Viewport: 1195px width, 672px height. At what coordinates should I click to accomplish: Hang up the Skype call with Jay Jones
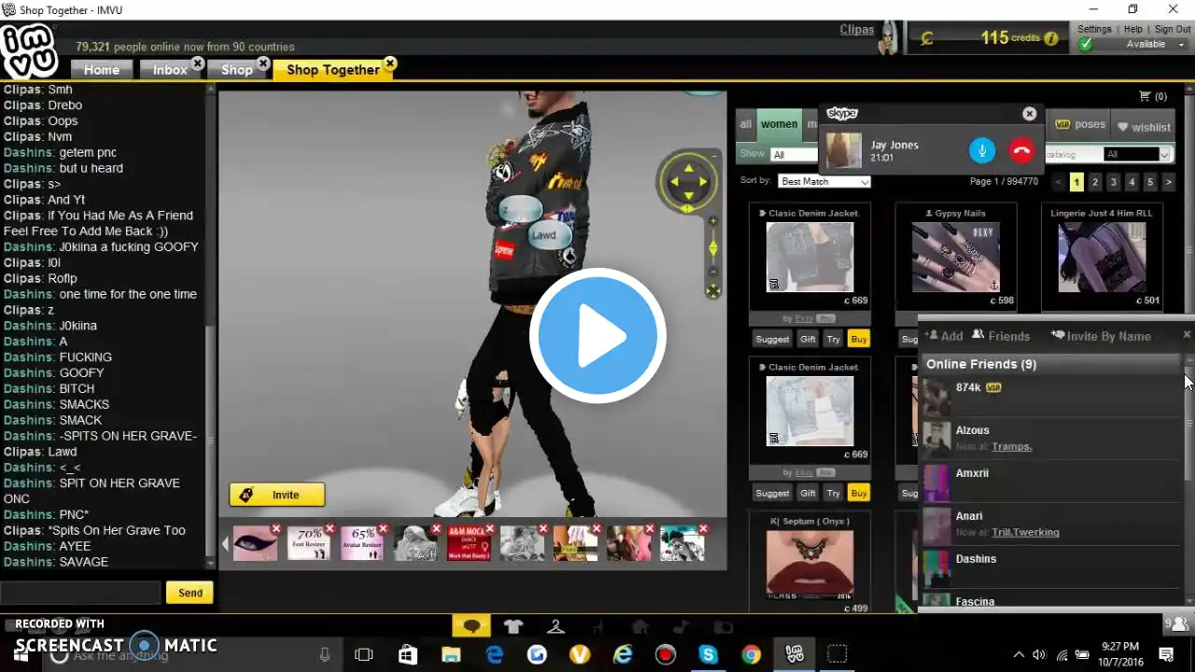pos(1021,150)
